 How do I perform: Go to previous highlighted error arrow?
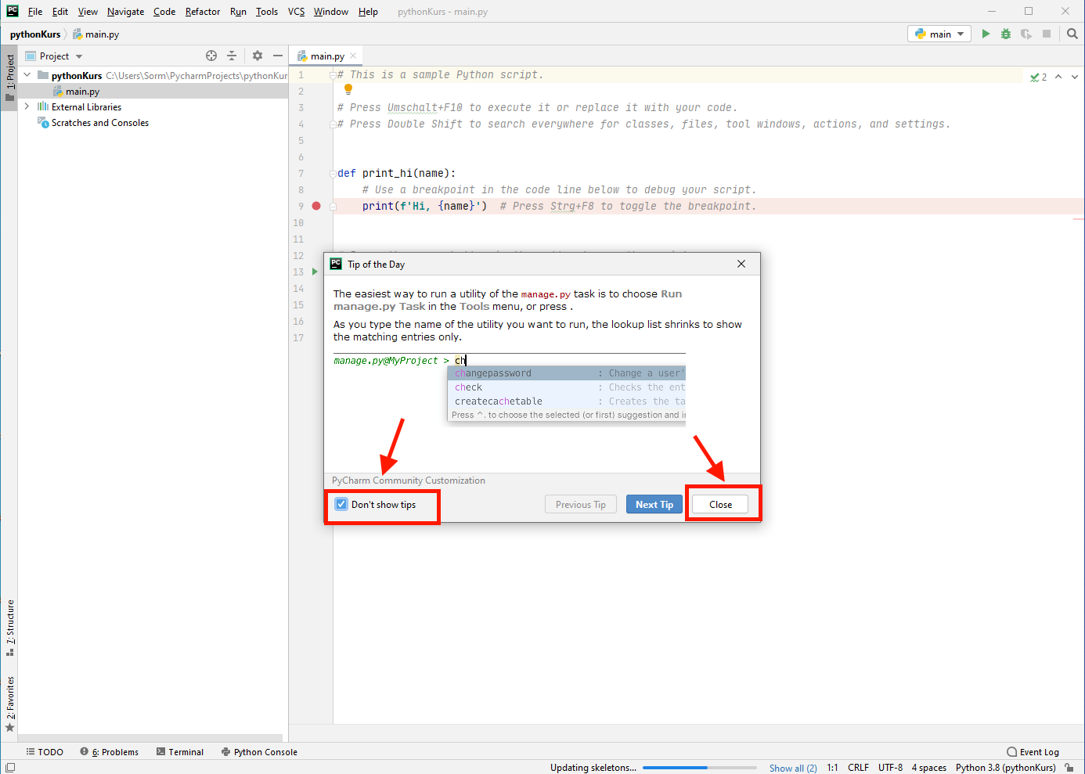pyautogui.click(x=1058, y=77)
